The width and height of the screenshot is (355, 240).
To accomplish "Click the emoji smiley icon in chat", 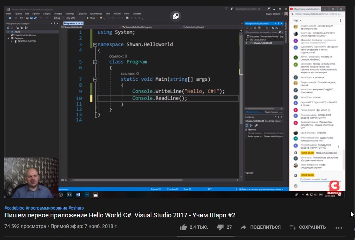I will 296,186.
